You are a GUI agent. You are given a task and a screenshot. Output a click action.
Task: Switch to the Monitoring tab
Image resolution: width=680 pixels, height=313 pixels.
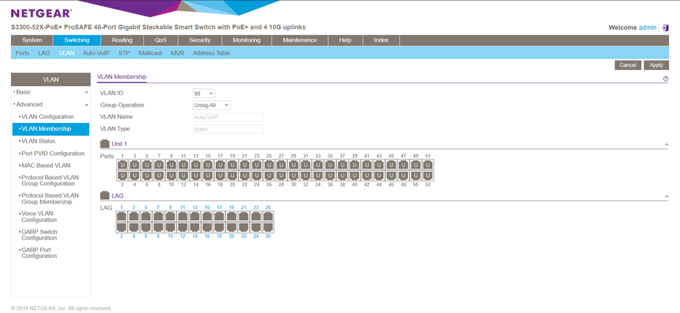coord(247,40)
